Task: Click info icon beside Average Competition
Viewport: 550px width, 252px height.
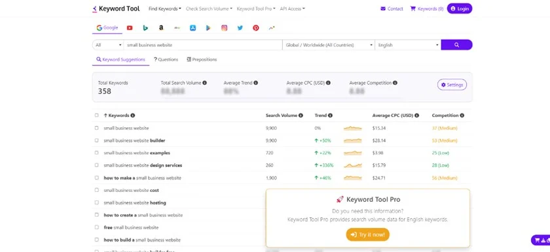Action: (x=395, y=83)
